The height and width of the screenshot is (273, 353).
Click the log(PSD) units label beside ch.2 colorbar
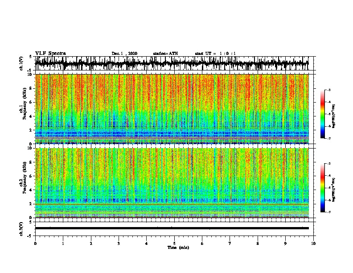tap(333, 190)
